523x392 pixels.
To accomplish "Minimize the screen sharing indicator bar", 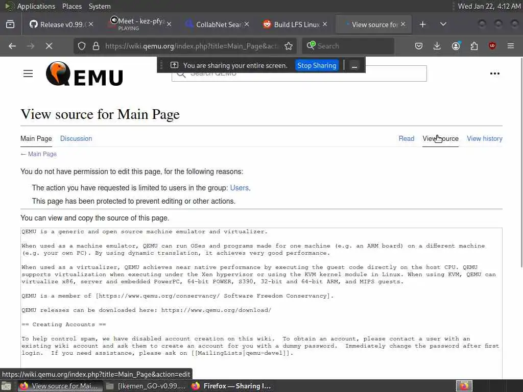I will (354, 65).
